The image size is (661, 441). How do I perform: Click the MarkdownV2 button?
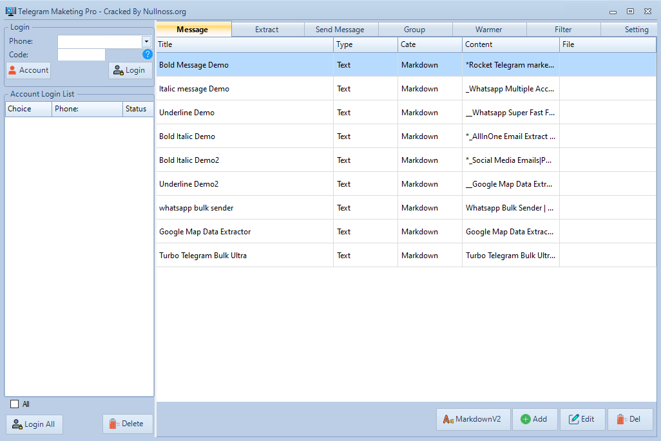pos(473,419)
